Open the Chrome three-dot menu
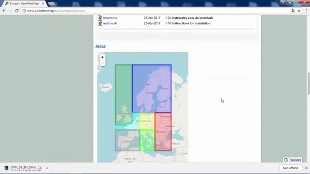The height and width of the screenshot is (174, 310). 307,11
